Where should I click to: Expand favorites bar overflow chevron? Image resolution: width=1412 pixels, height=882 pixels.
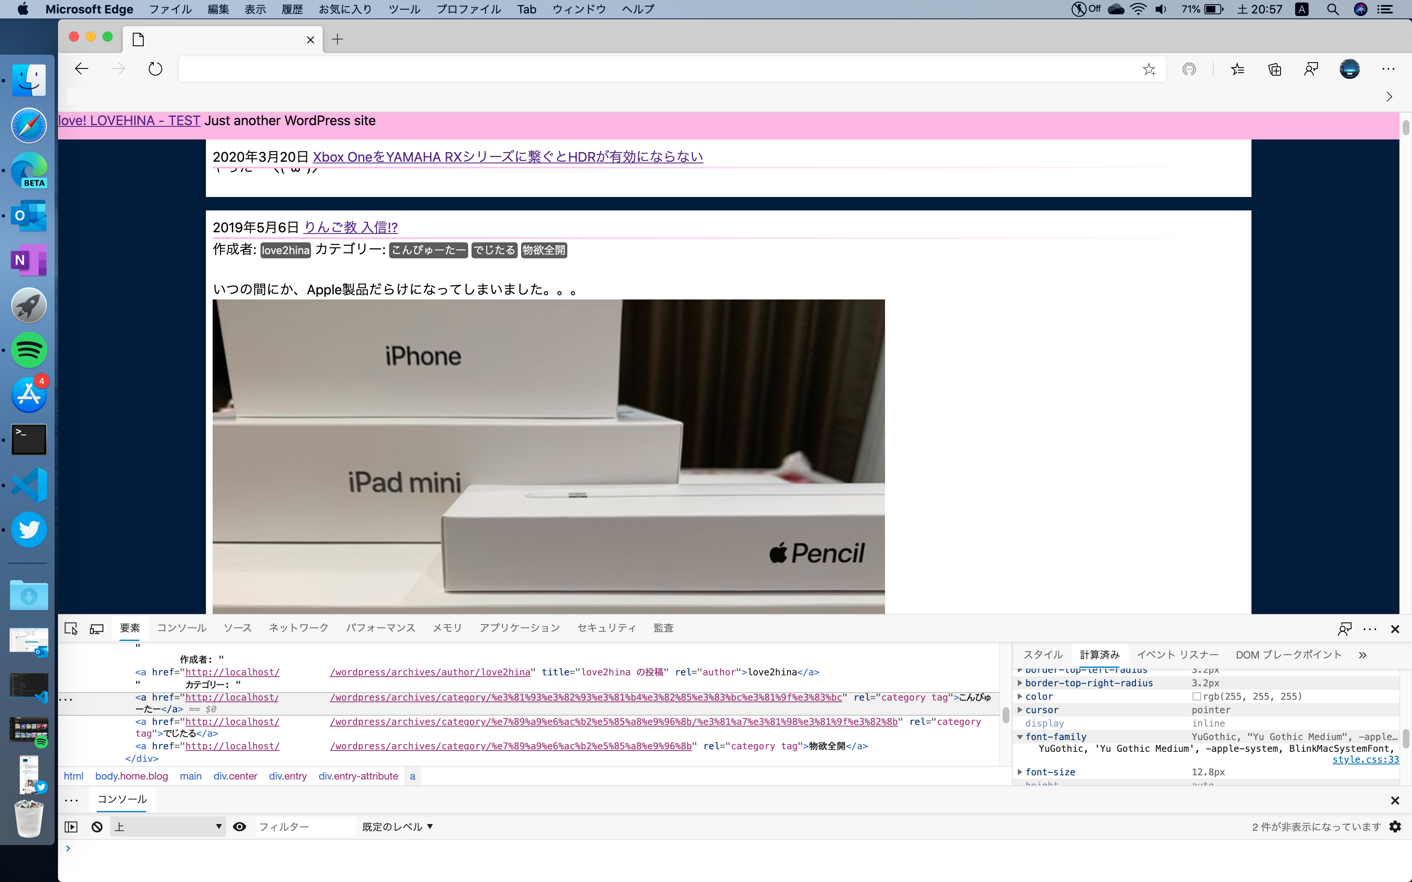tap(1389, 96)
